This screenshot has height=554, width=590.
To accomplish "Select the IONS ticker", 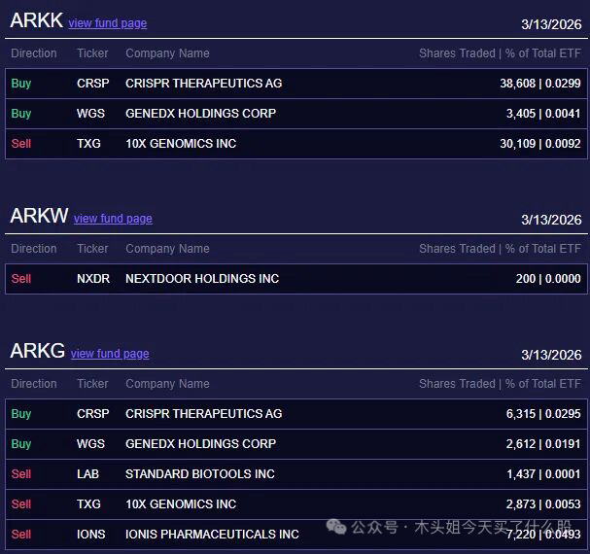I will pyautogui.click(x=91, y=534).
